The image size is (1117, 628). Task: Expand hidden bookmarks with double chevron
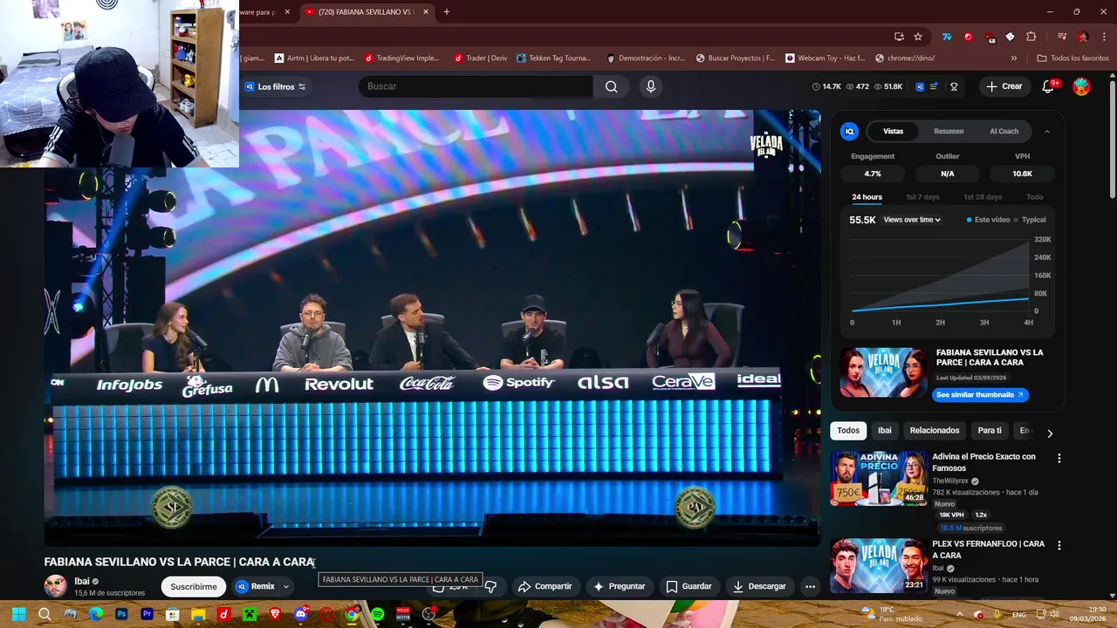[x=1013, y=58]
